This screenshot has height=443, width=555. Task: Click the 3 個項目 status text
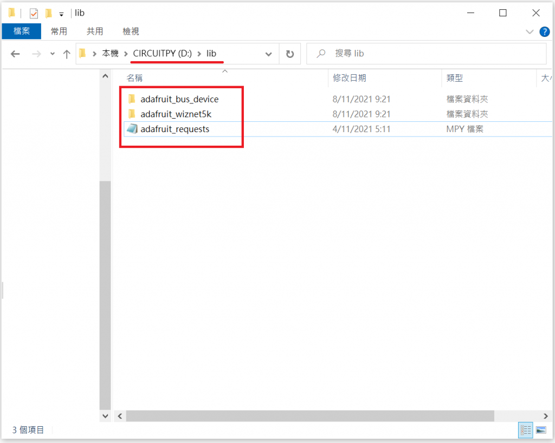(28, 430)
